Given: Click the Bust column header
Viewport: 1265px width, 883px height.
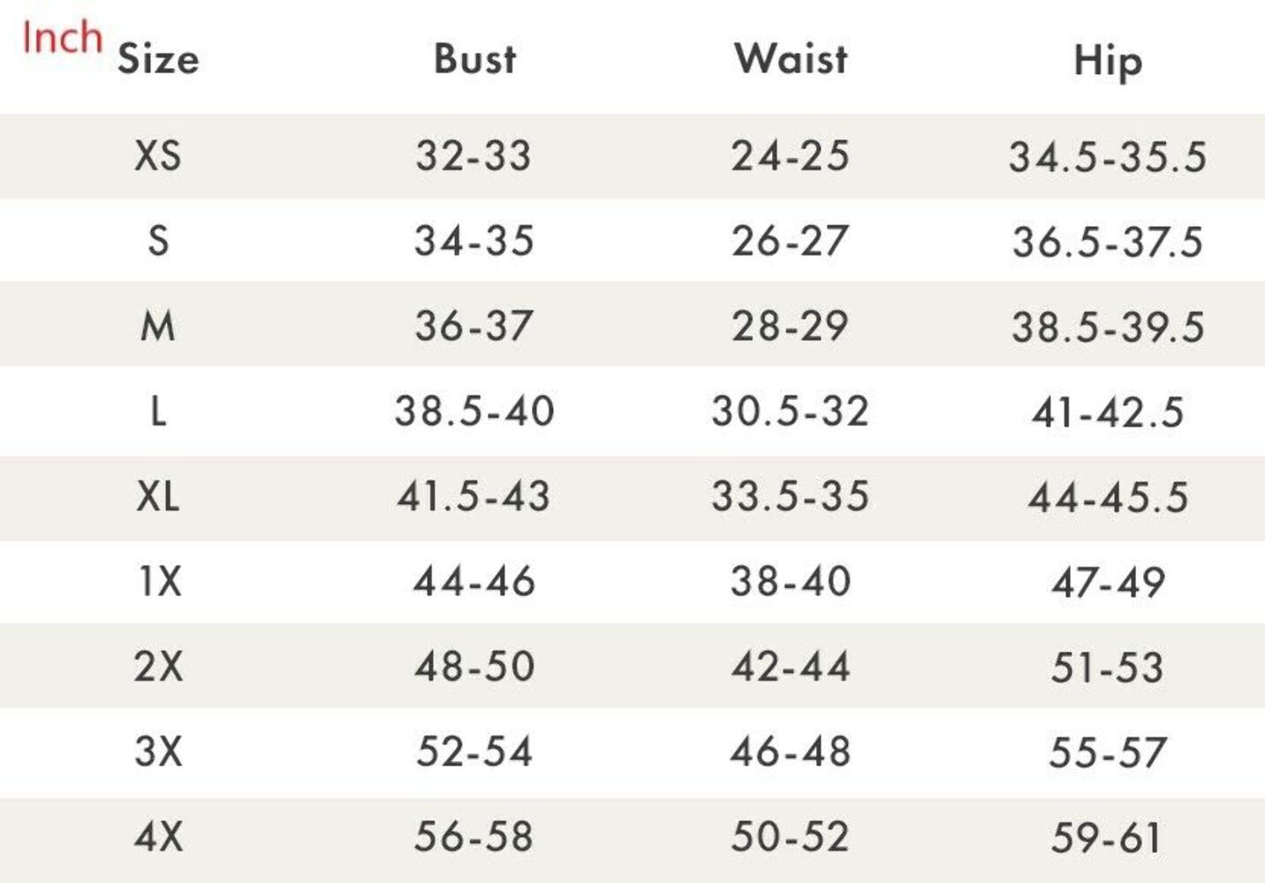Looking at the screenshot, I should pos(474,58).
